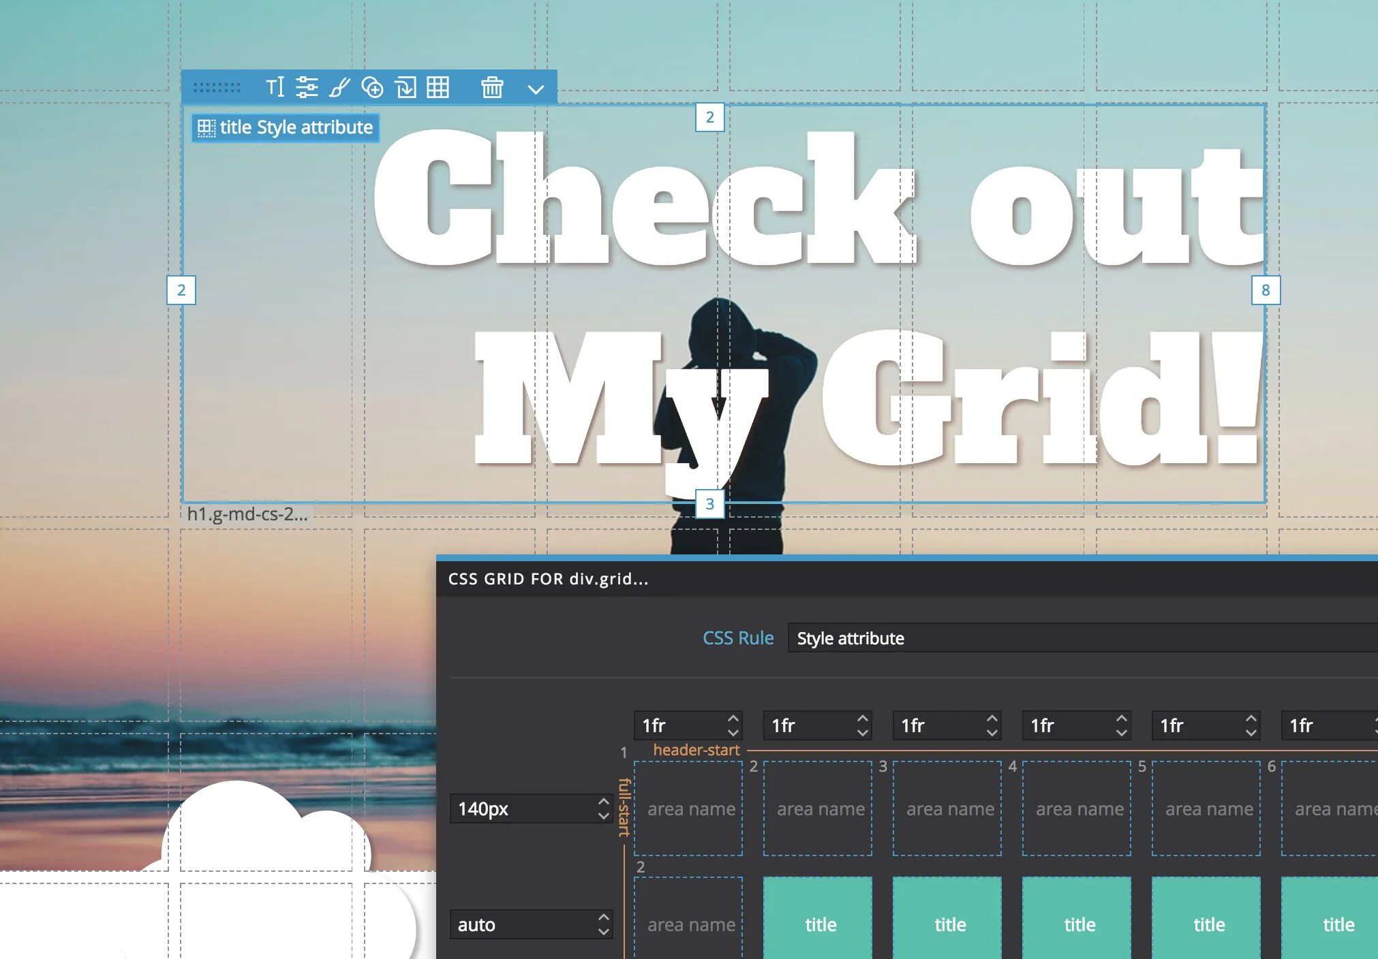
Task: Click the right edge column handle 8
Action: (x=1265, y=290)
